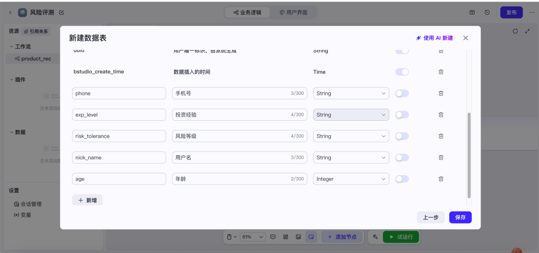
Task: Toggle required switch for exp_level
Action: [x=402, y=114]
